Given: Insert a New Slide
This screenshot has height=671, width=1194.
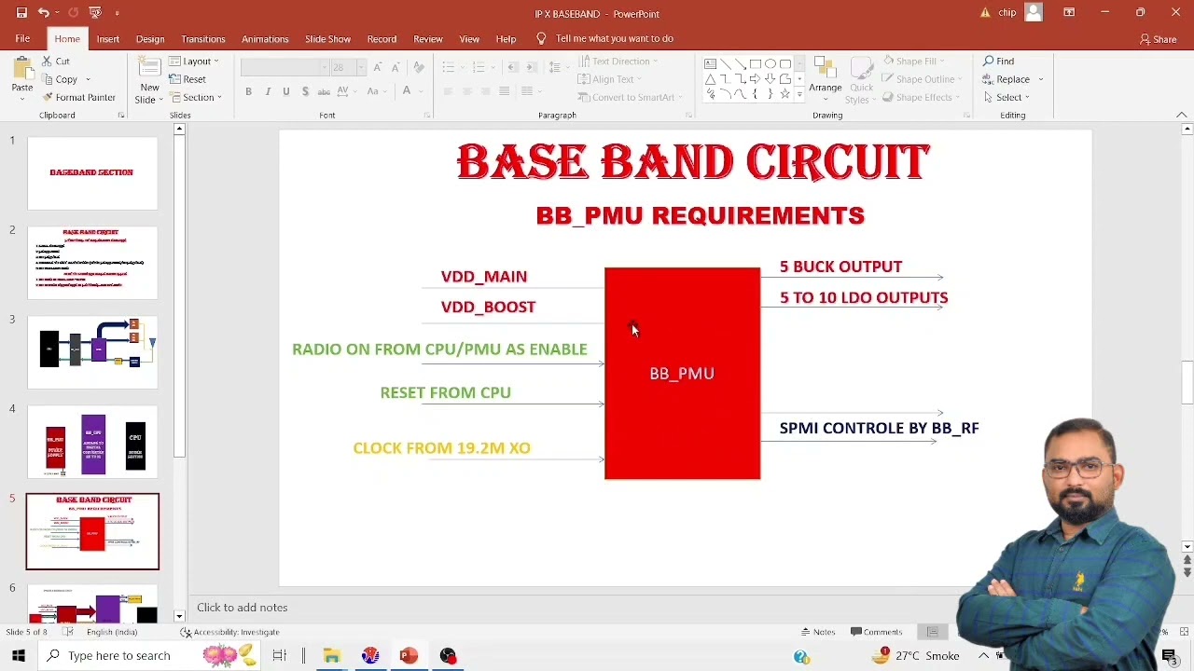Looking at the screenshot, I should (148, 80).
